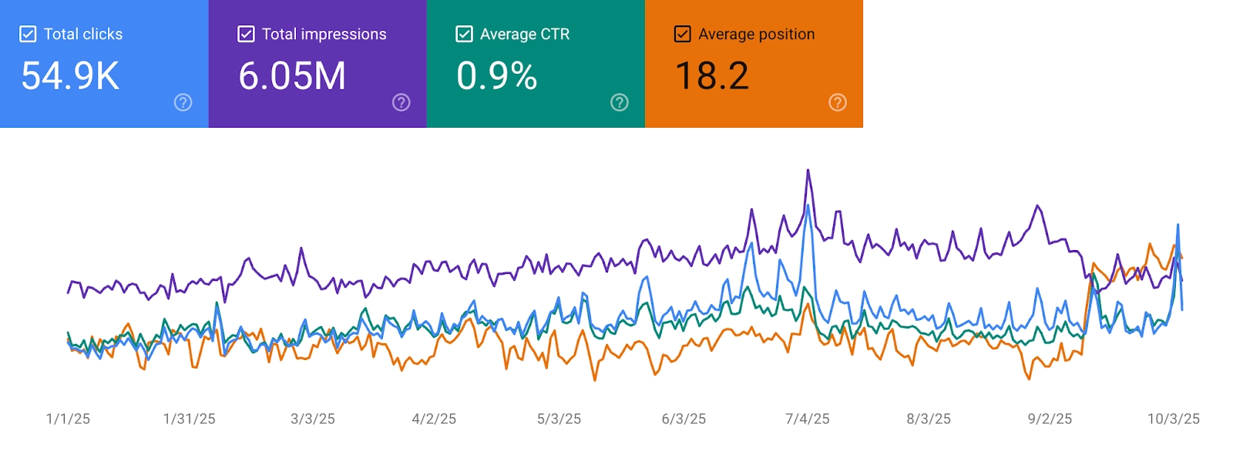Screen dimensions: 1233x454
Task: Disable the Average CTR checkbox
Action: click(x=463, y=34)
